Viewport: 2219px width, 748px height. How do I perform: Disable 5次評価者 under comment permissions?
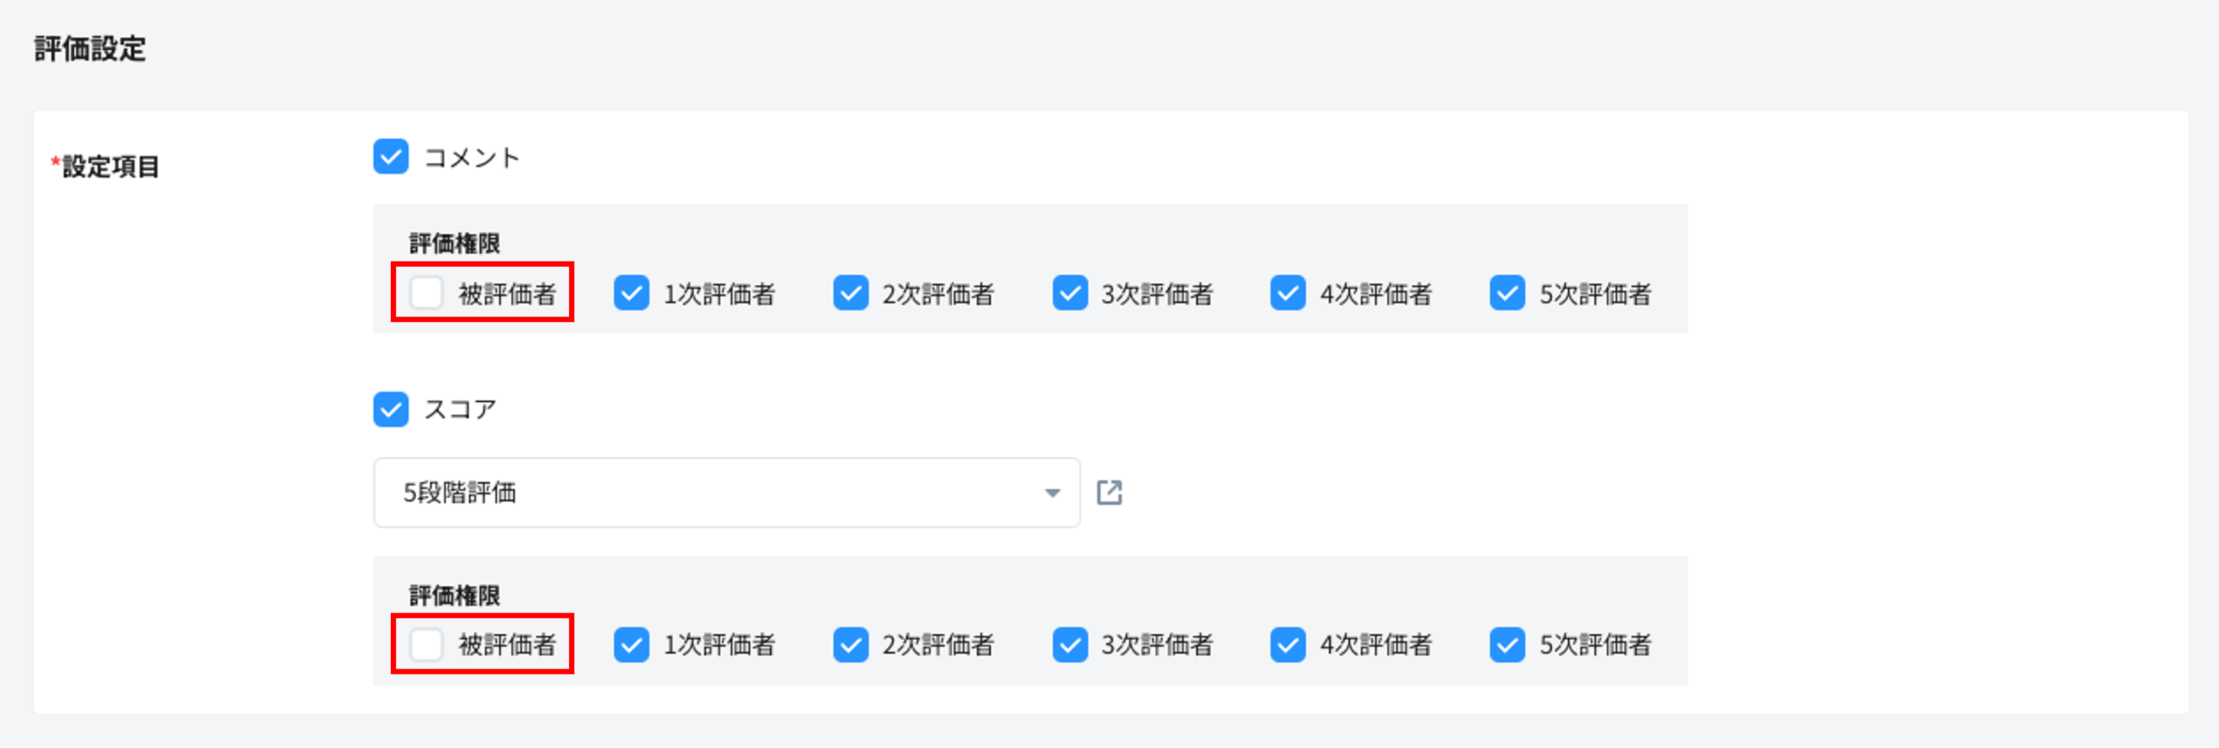(x=1507, y=293)
